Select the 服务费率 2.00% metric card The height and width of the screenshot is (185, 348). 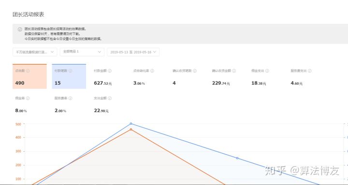point(69,104)
